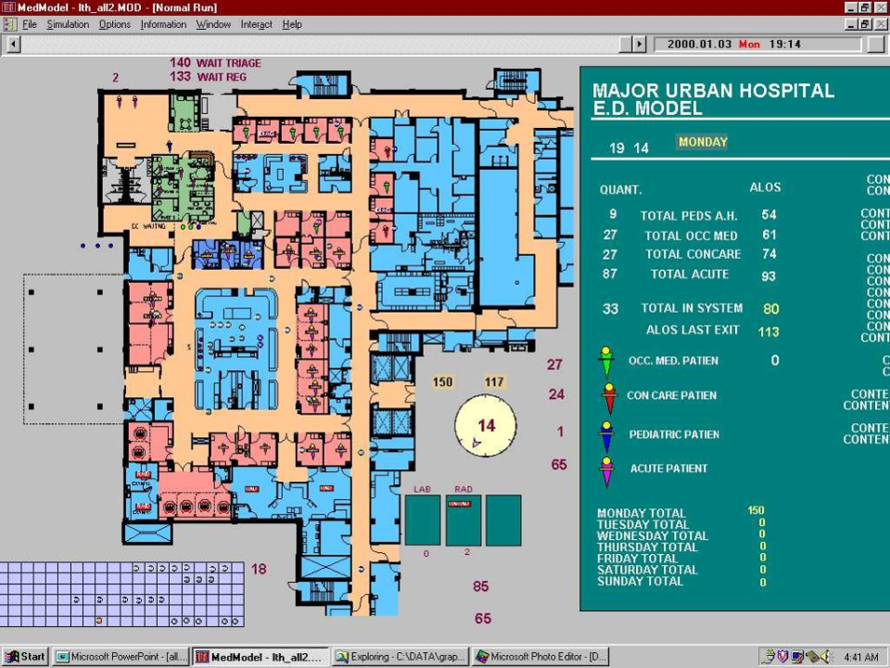The width and height of the screenshot is (890, 668).
Task: Click left arrow of simulation speed scrollbar
Action: point(13,44)
